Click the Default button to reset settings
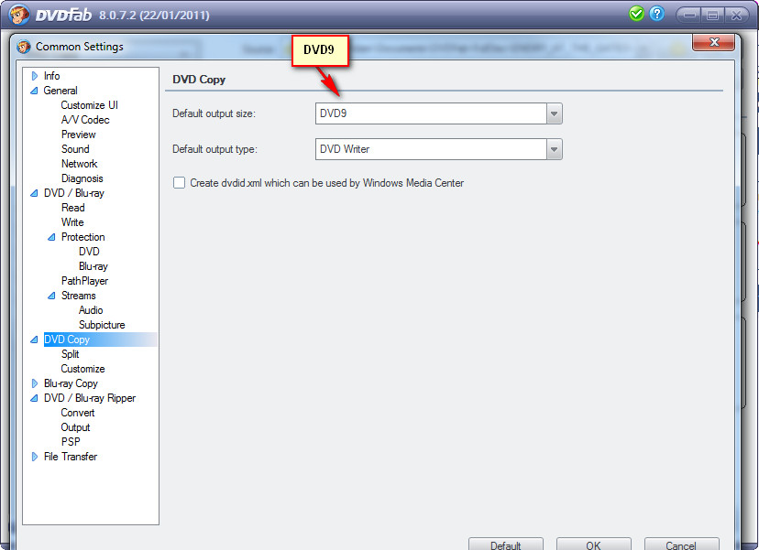This screenshot has height=550, width=759. [x=506, y=545]
